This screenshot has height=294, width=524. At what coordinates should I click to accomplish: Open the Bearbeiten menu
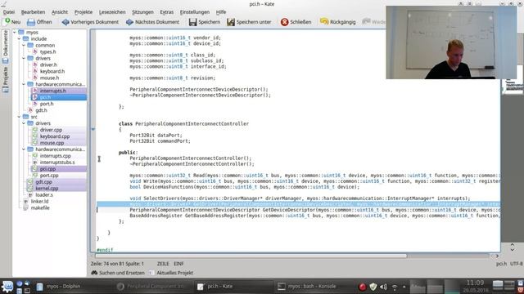33,12
